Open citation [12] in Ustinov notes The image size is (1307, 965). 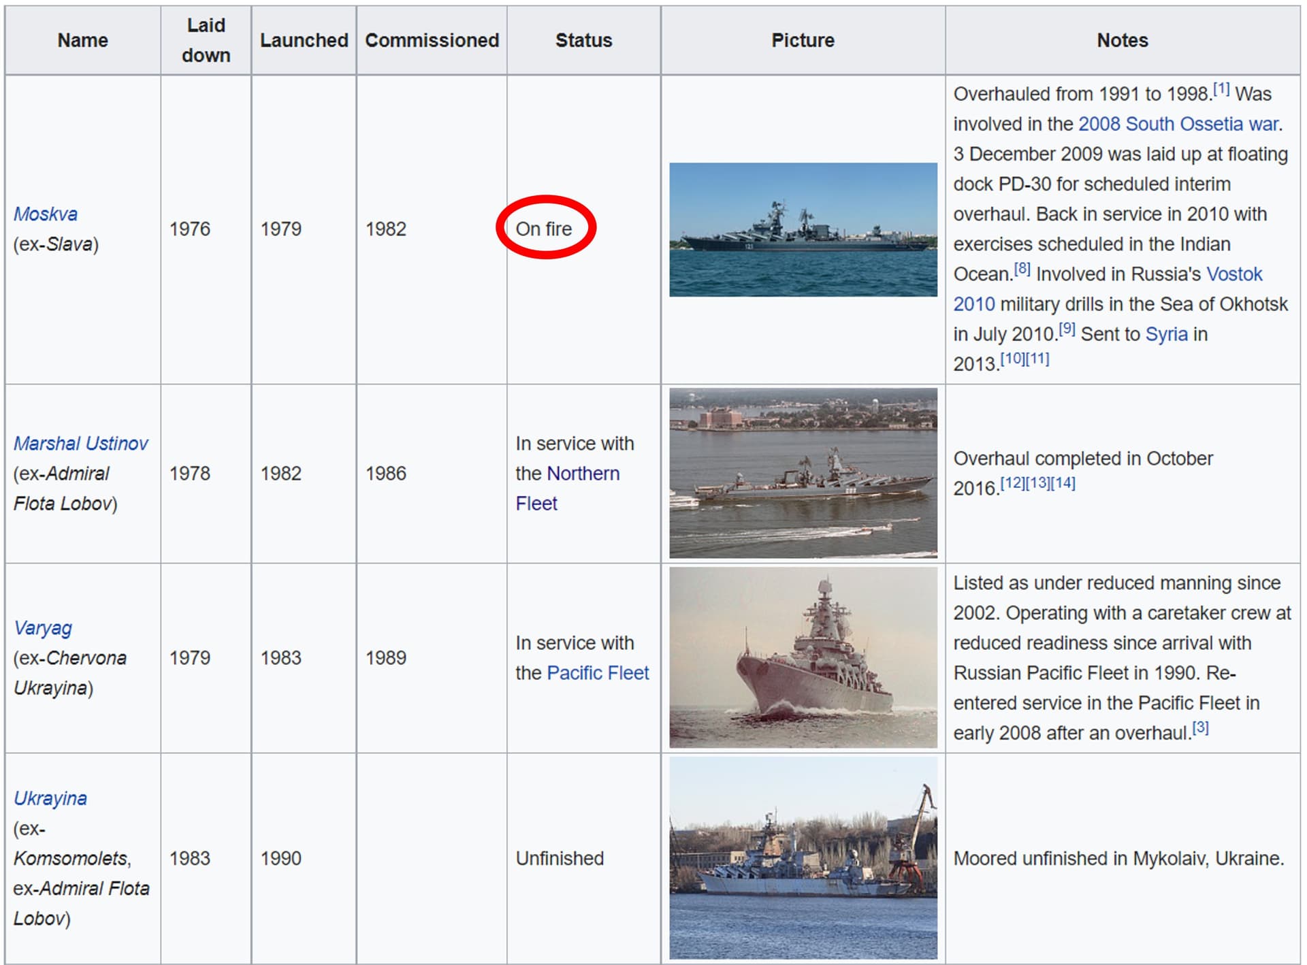[x=1012, y=483]
